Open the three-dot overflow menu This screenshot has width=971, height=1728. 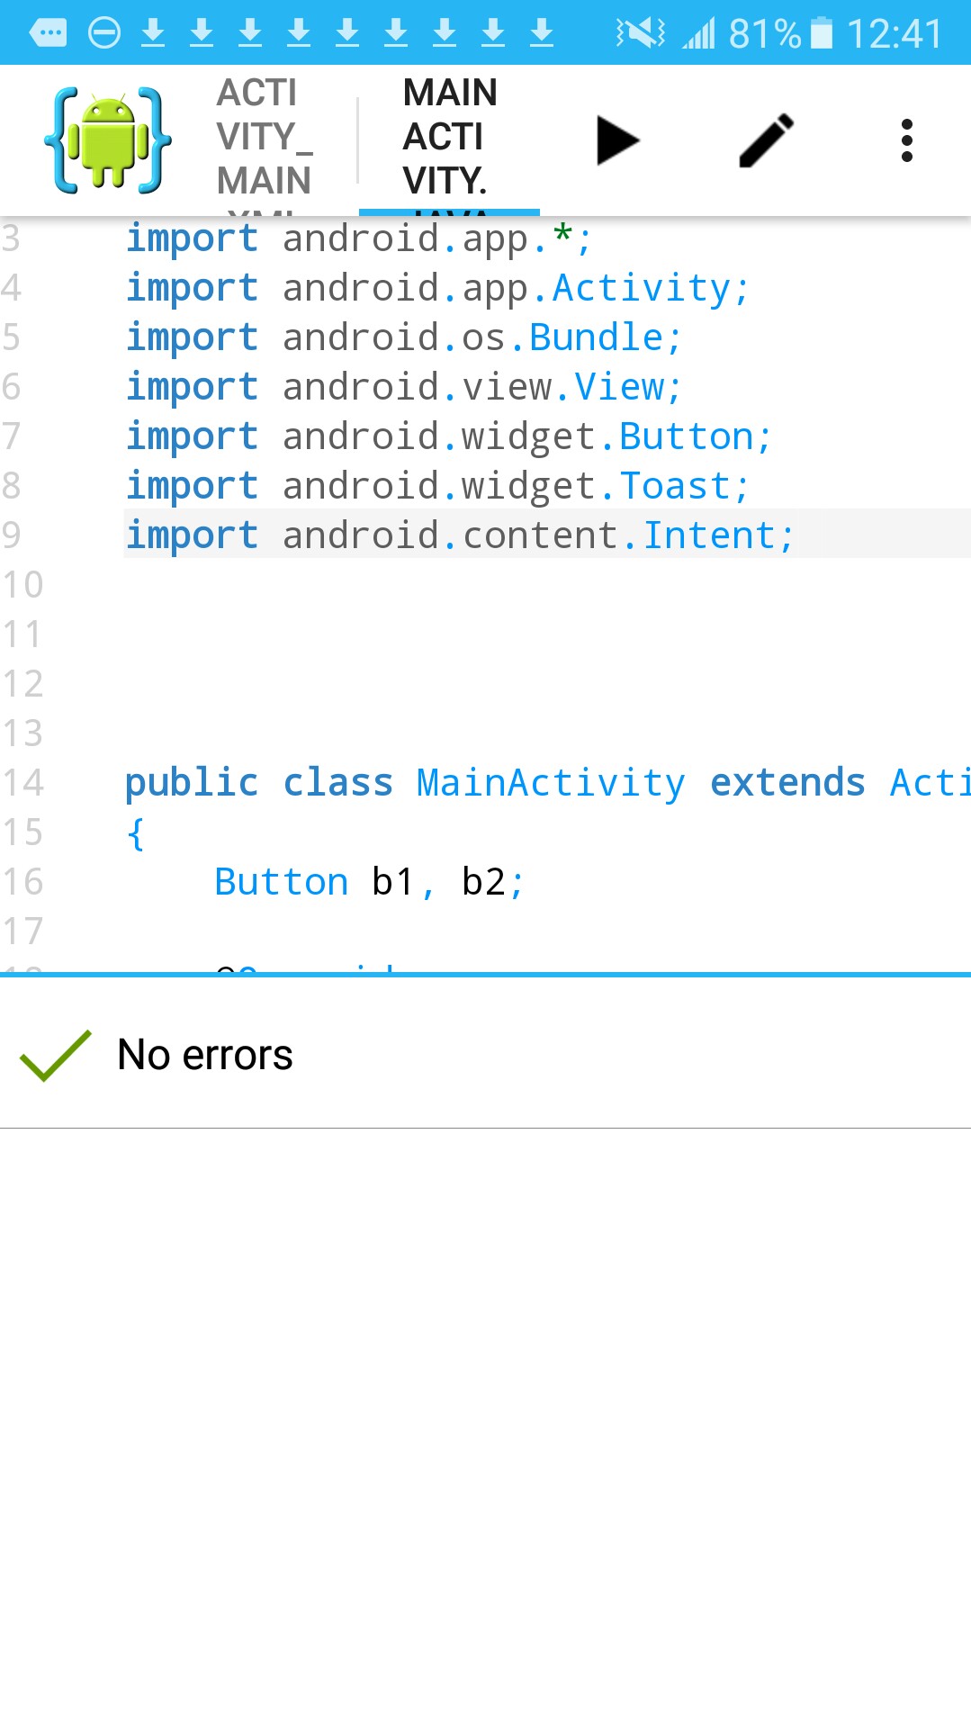[906, 140]
